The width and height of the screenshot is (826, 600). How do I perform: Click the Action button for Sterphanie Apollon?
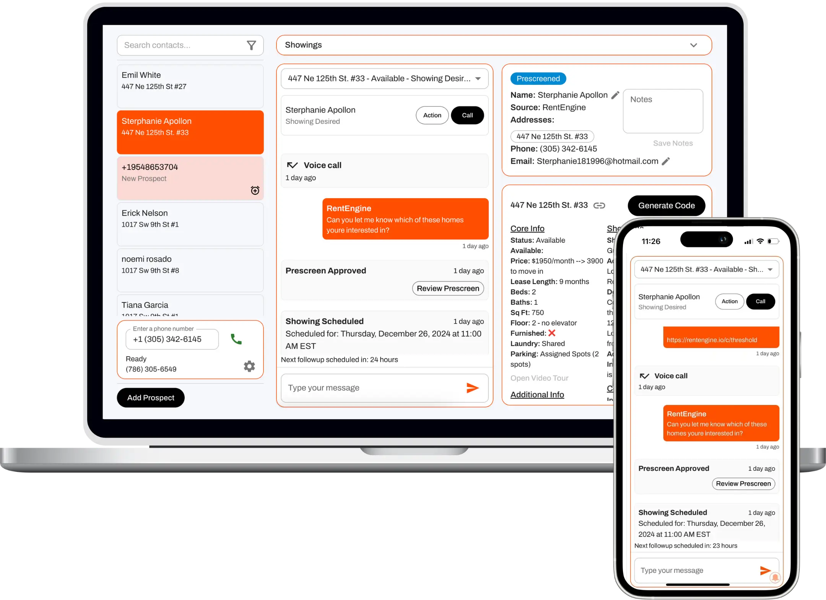click(432, 115)
